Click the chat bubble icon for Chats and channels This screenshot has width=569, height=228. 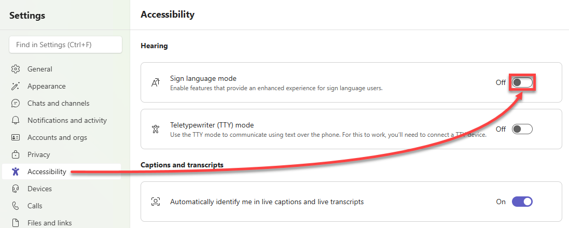click(16, 103)
